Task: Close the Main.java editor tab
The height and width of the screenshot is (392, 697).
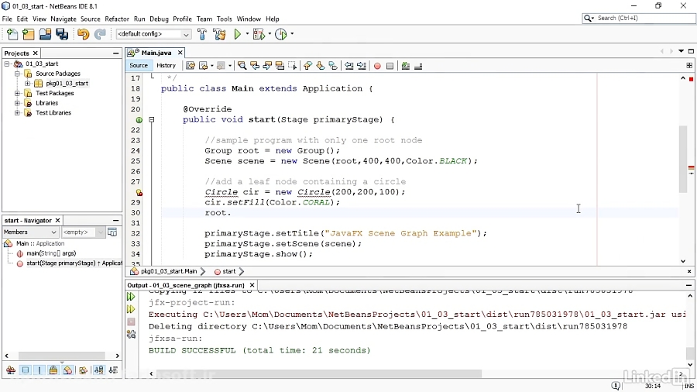Action: tap(180, 53)
